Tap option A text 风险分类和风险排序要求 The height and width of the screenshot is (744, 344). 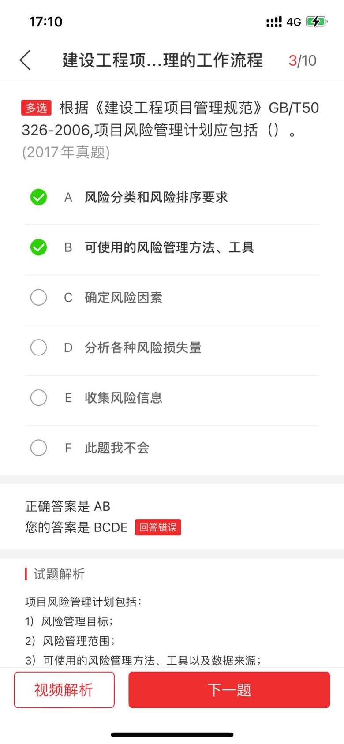click(x=156, y=197)
